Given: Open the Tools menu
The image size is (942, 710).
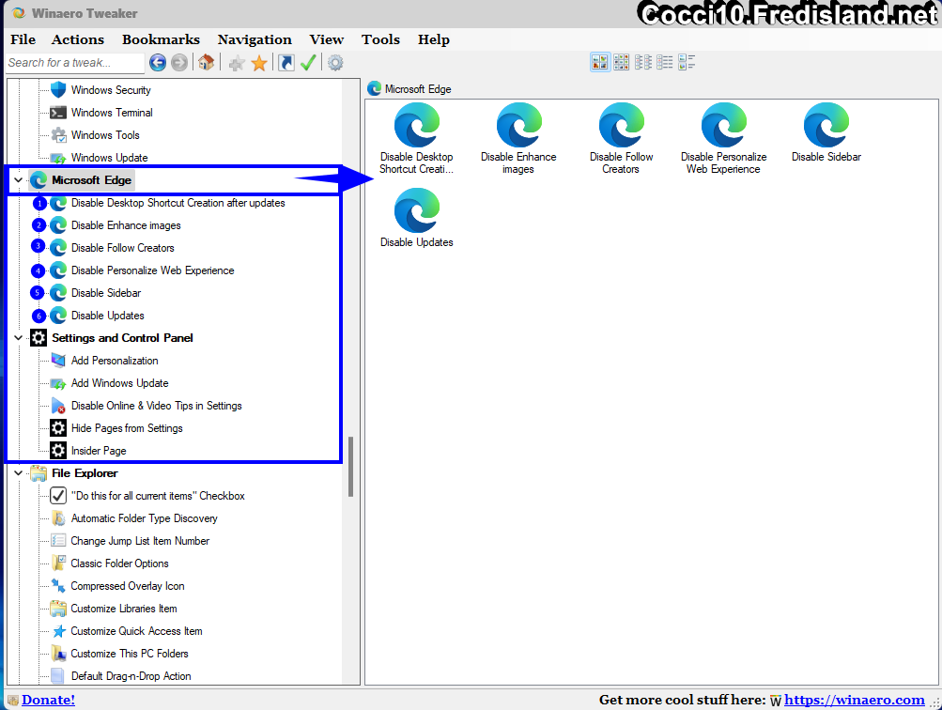Looking at the screenshot, I should [x=381, y=39].
